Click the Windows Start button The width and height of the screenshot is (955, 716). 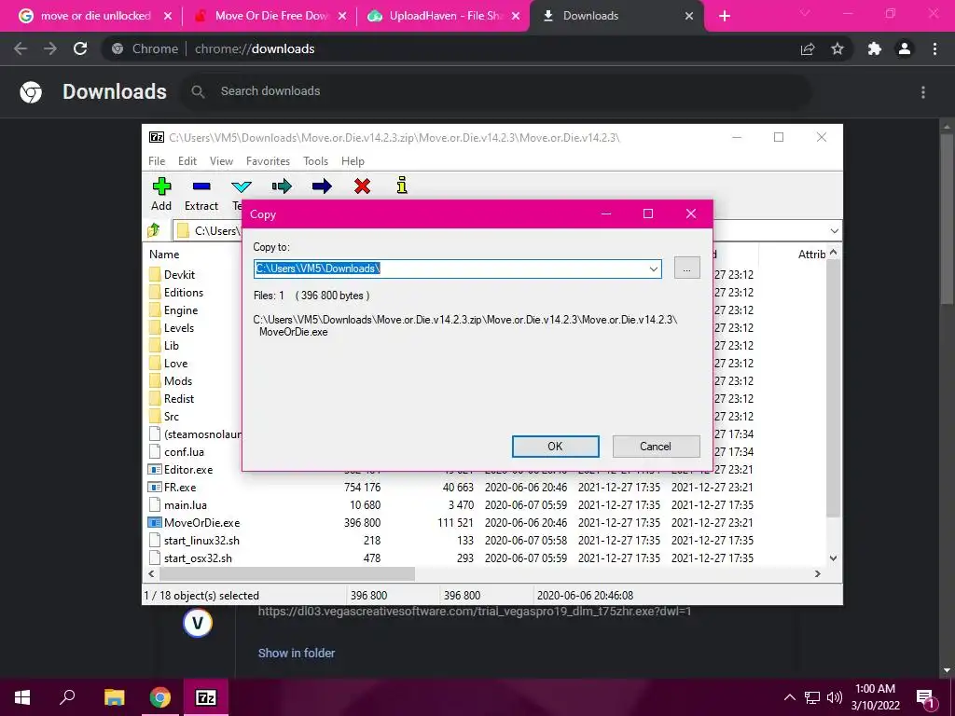22,697
